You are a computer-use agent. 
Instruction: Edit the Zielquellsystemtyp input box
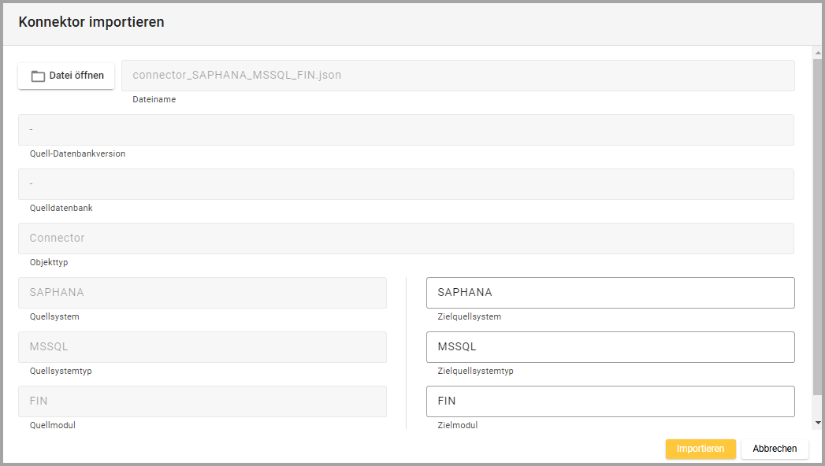610,347
